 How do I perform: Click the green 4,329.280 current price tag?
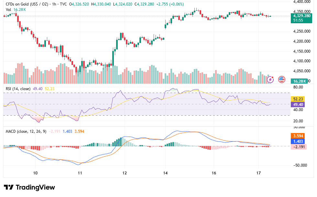(301, 18)
